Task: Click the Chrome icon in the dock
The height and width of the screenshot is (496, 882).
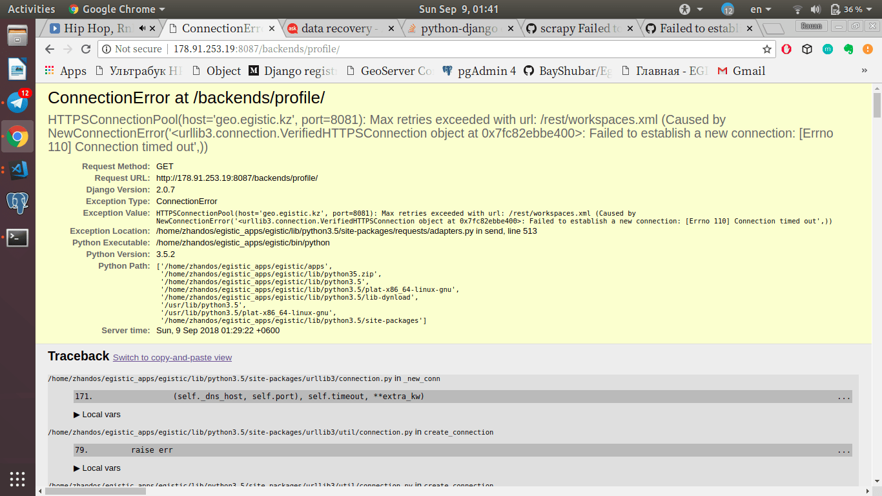Action: pyautogui.click(x=17, y=136)
